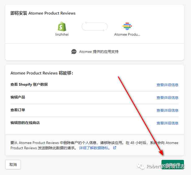The height and width of the screenshot is (175, 191).
Task: Click the 查看 Shopify 账户数据 permission text
Action: pos(29,84)
